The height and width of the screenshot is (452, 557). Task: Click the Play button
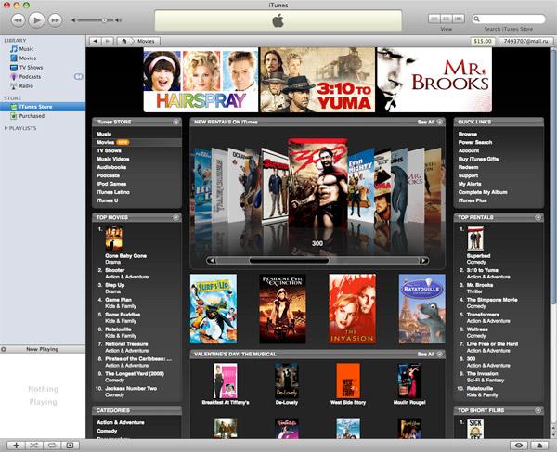tap(36, 19)
